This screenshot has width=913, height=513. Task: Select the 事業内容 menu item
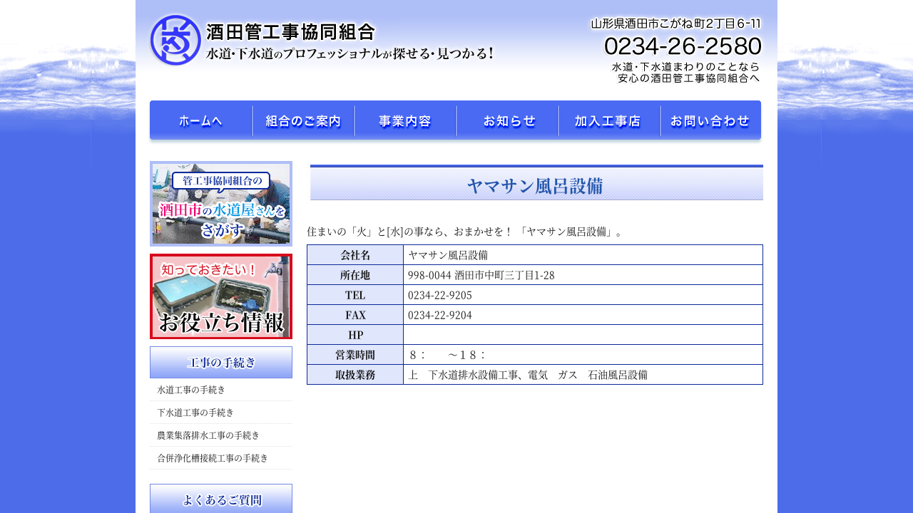click(405, 121)
